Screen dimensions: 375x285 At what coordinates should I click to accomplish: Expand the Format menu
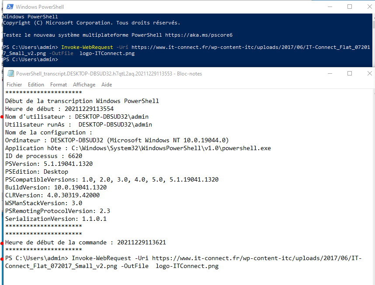pos(59,85)
